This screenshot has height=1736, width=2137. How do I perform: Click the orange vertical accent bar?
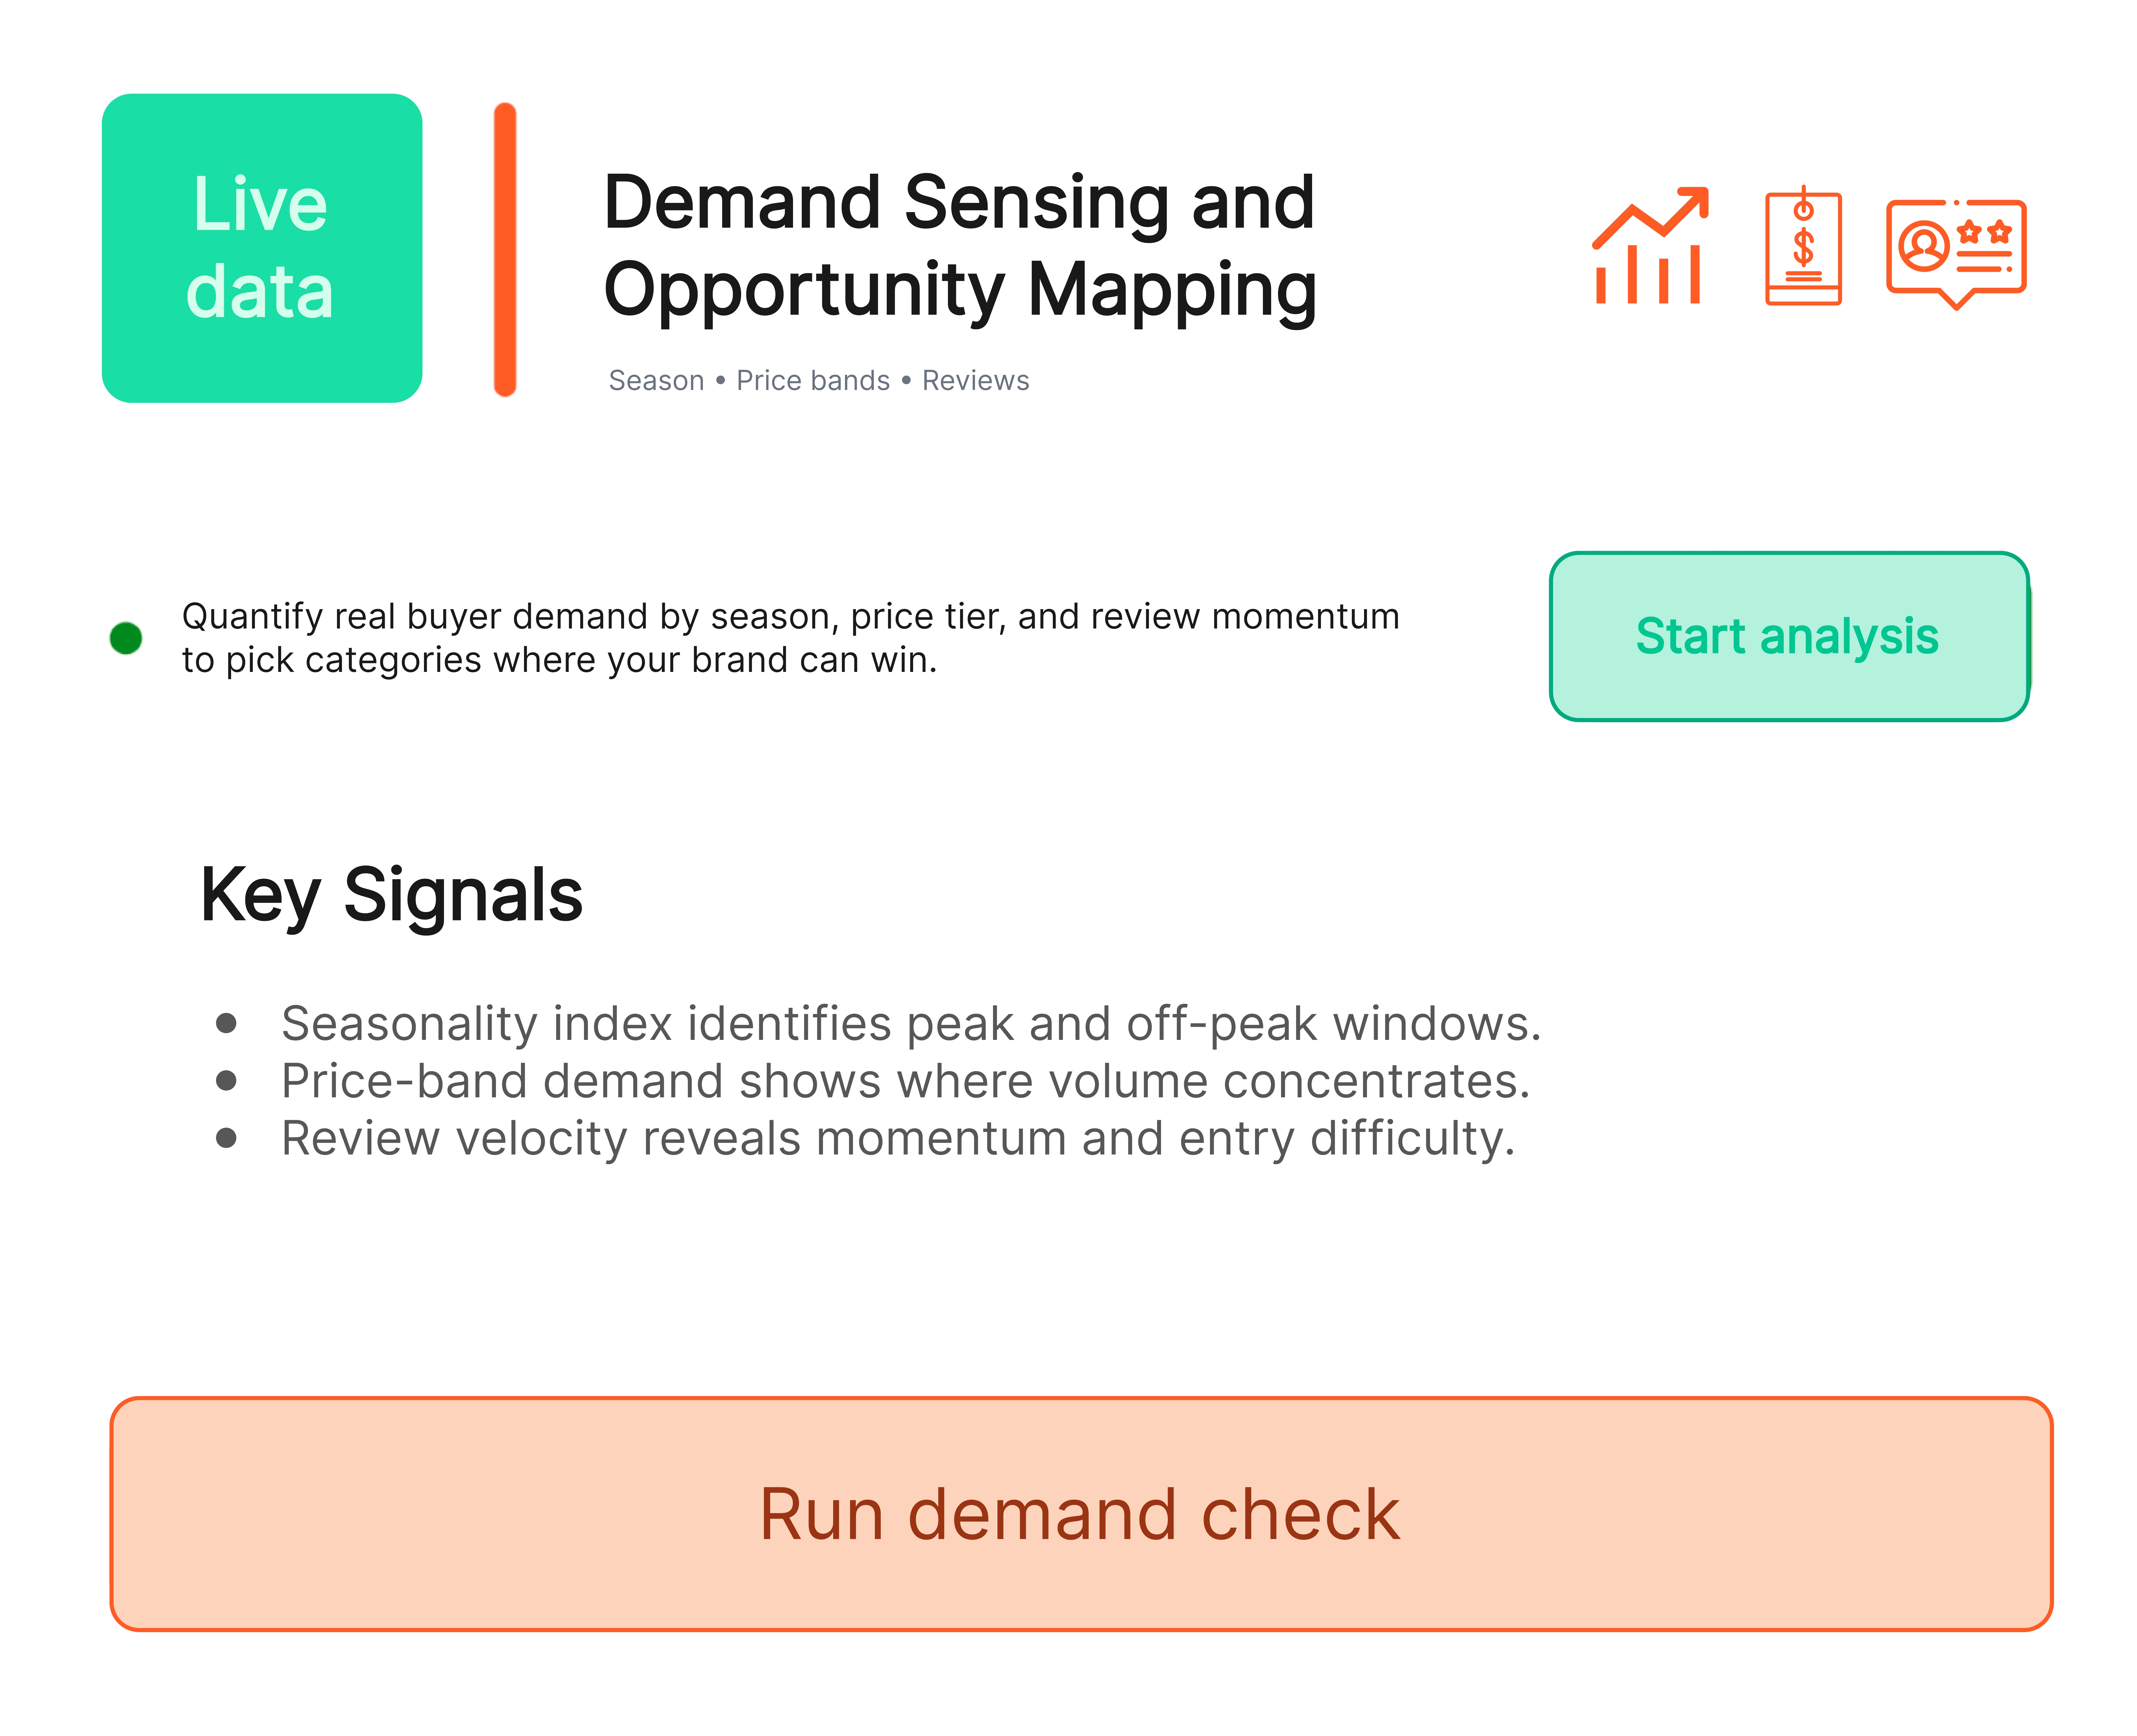pyautogui.click(x=506, y=248)
